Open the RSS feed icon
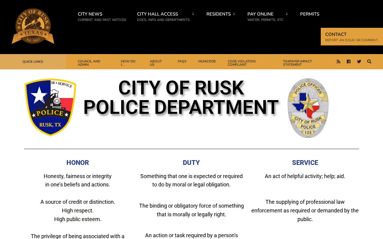This screenshot has height=239, width=383. pyautogui.click(x=338, y=62)
